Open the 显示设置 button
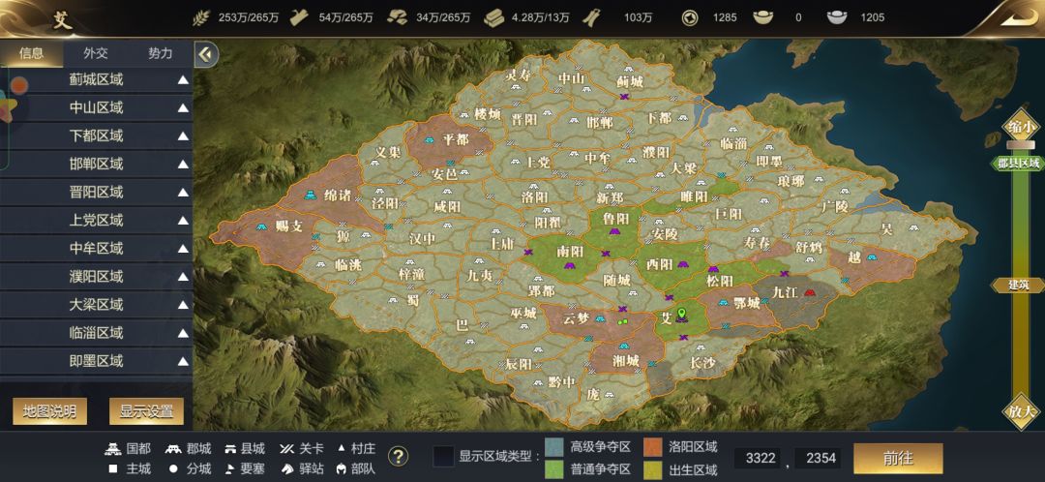 click(x=147, y=411)
